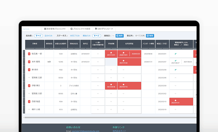
Task: Select すべて under ステータス filter
Action: (x=97, y=36)
